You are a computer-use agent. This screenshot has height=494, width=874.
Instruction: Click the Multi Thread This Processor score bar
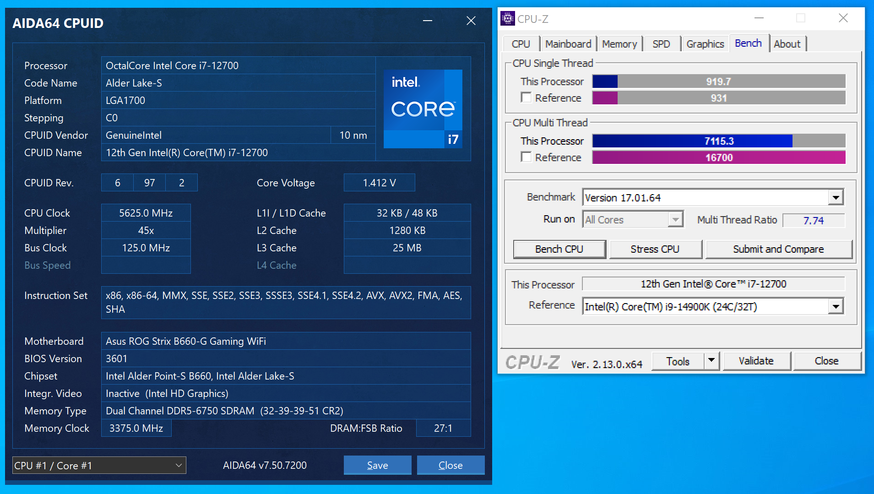click(x=718, y=141)
